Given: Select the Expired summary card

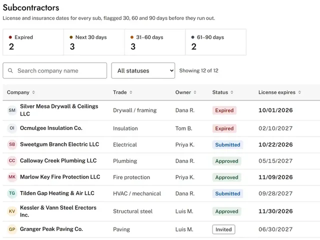Looking at the screenshot, I should (x=33, y=42).
